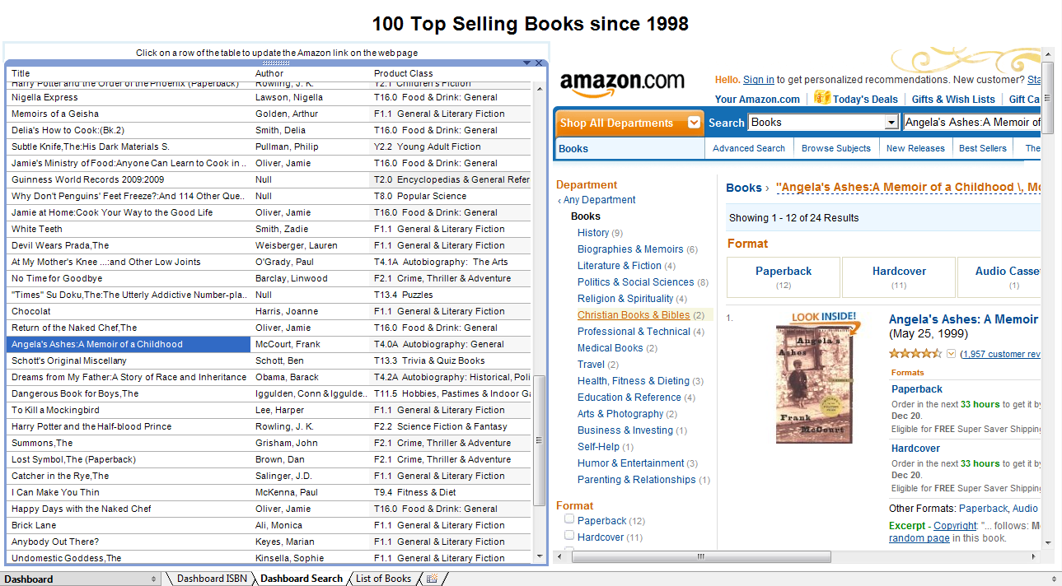Select the Paperback format box
This screenshot has width=1062, height=586.
tap(784, 277)
